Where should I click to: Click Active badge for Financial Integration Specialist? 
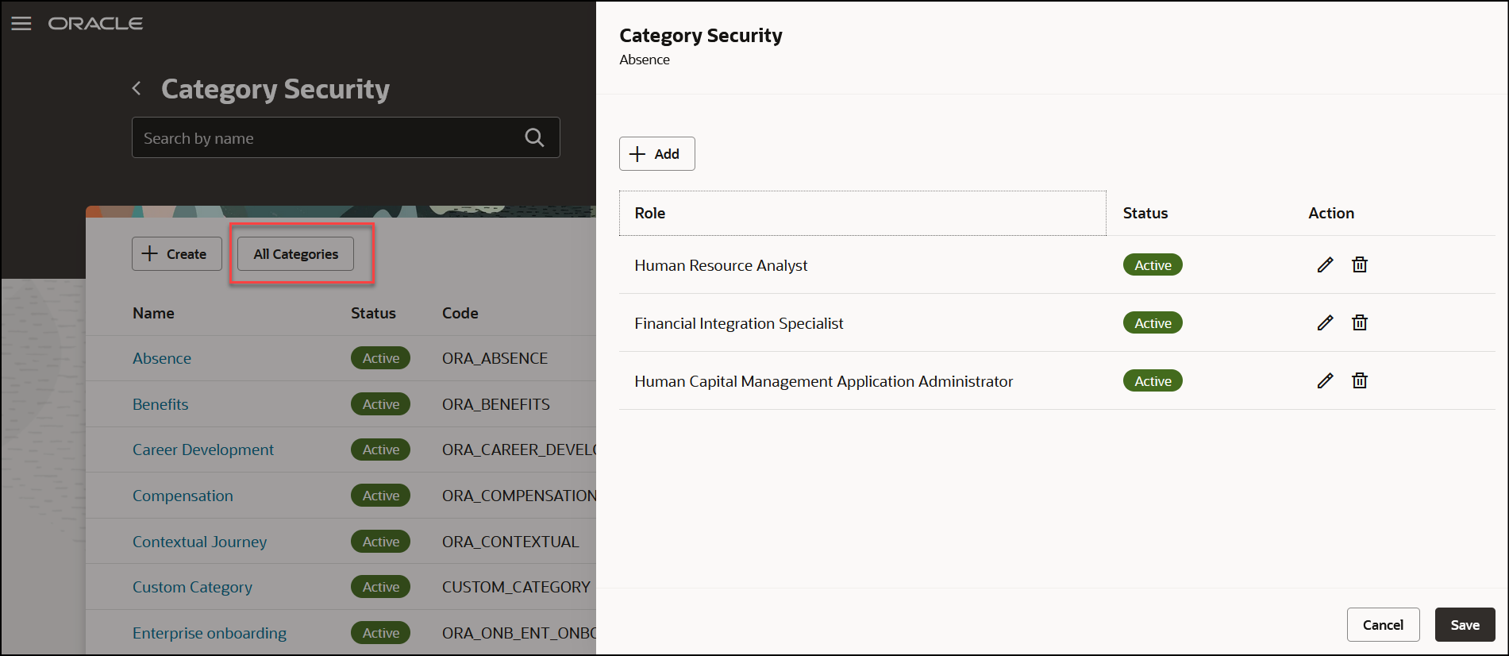click(x=1153, y=322)
